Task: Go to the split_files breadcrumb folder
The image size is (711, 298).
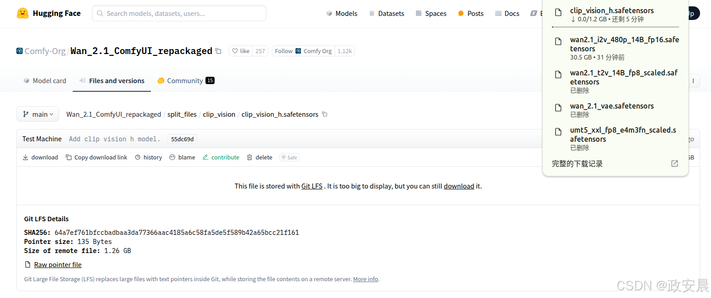Action: [182, 114]
